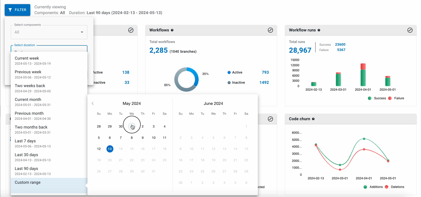The height and width of the screenshot is (197, 421).
Task: Click the switch-view icon on the Workflows card
Action: coord(270,30)
